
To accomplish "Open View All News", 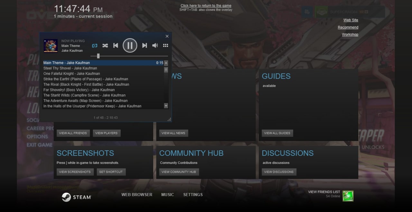I will (173, 133).
